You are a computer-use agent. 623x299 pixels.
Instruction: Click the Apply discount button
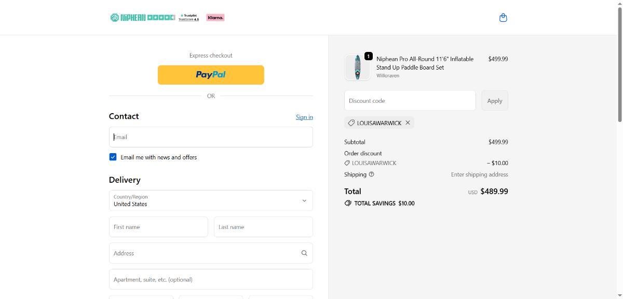(x=494, y=101)
